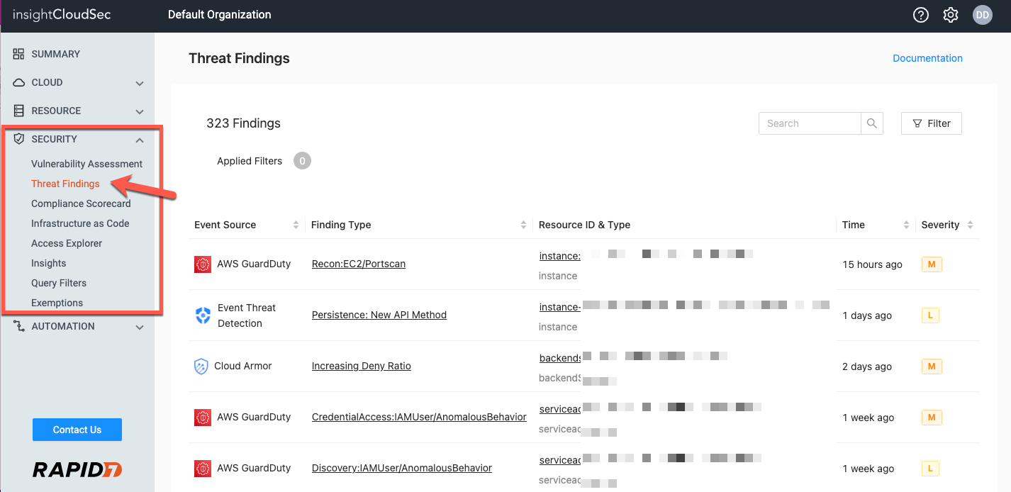
Task: Click the Automation sidebar icon
Action: (x=19, y=326)
